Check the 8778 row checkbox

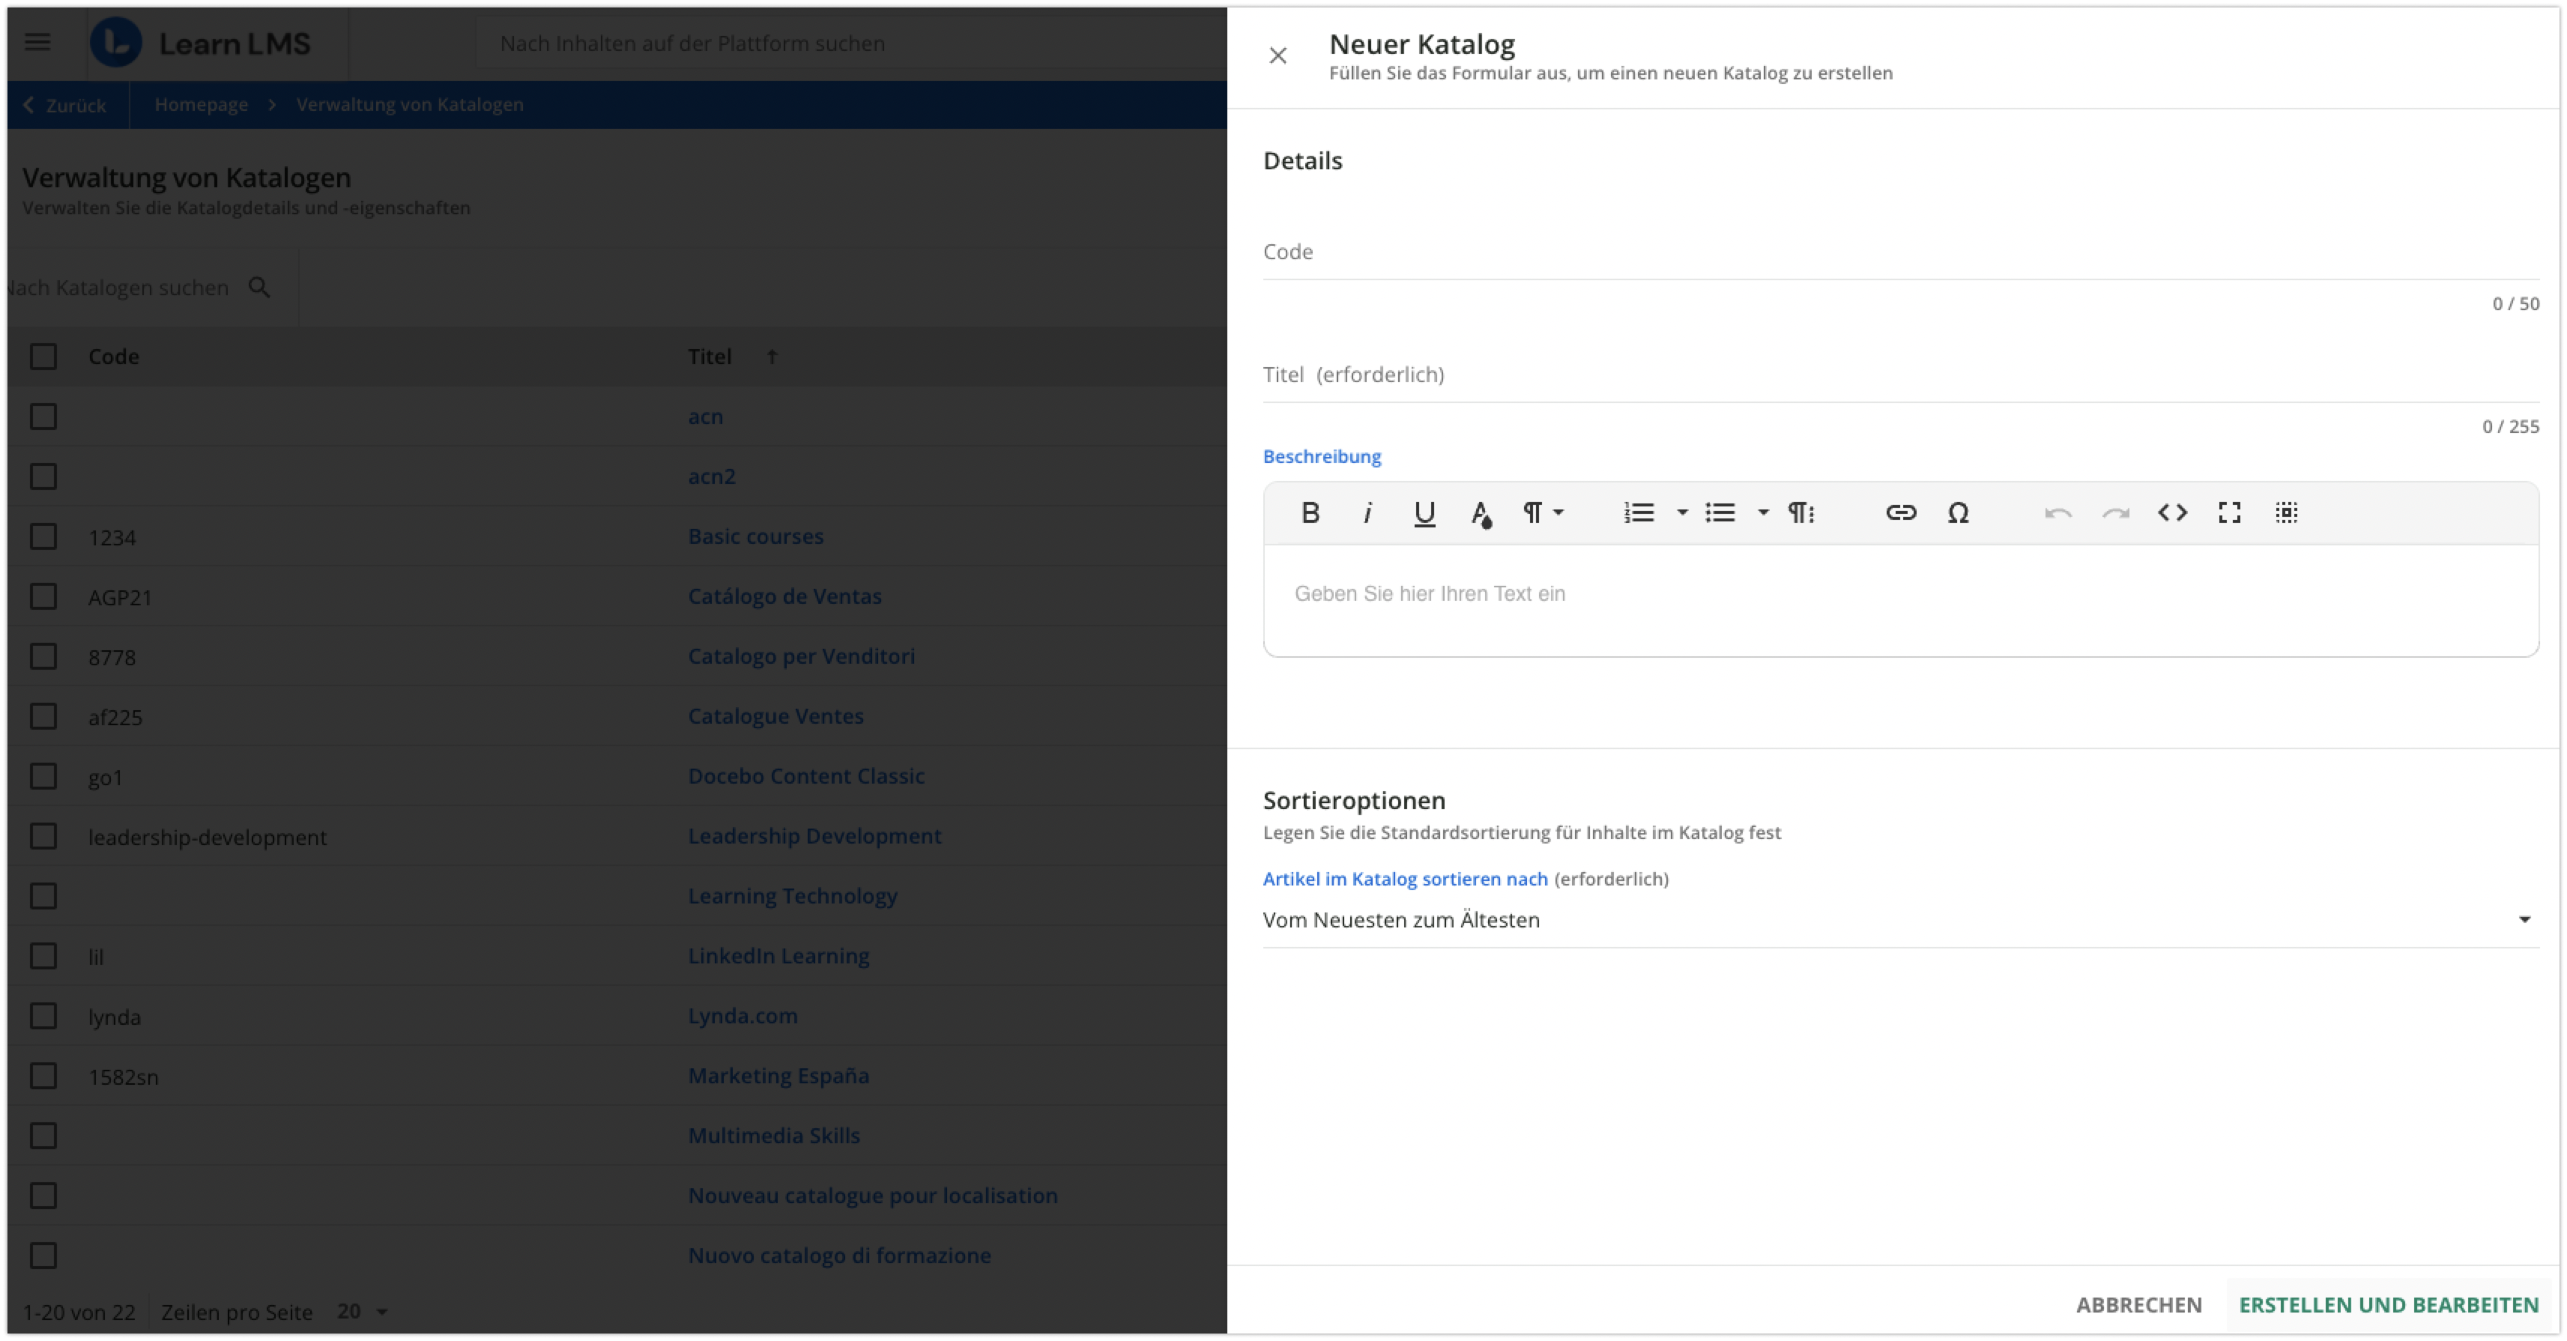pos(43,656)
